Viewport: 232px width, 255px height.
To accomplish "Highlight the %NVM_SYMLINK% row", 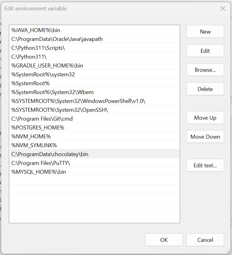I will (x=34, y=145).
